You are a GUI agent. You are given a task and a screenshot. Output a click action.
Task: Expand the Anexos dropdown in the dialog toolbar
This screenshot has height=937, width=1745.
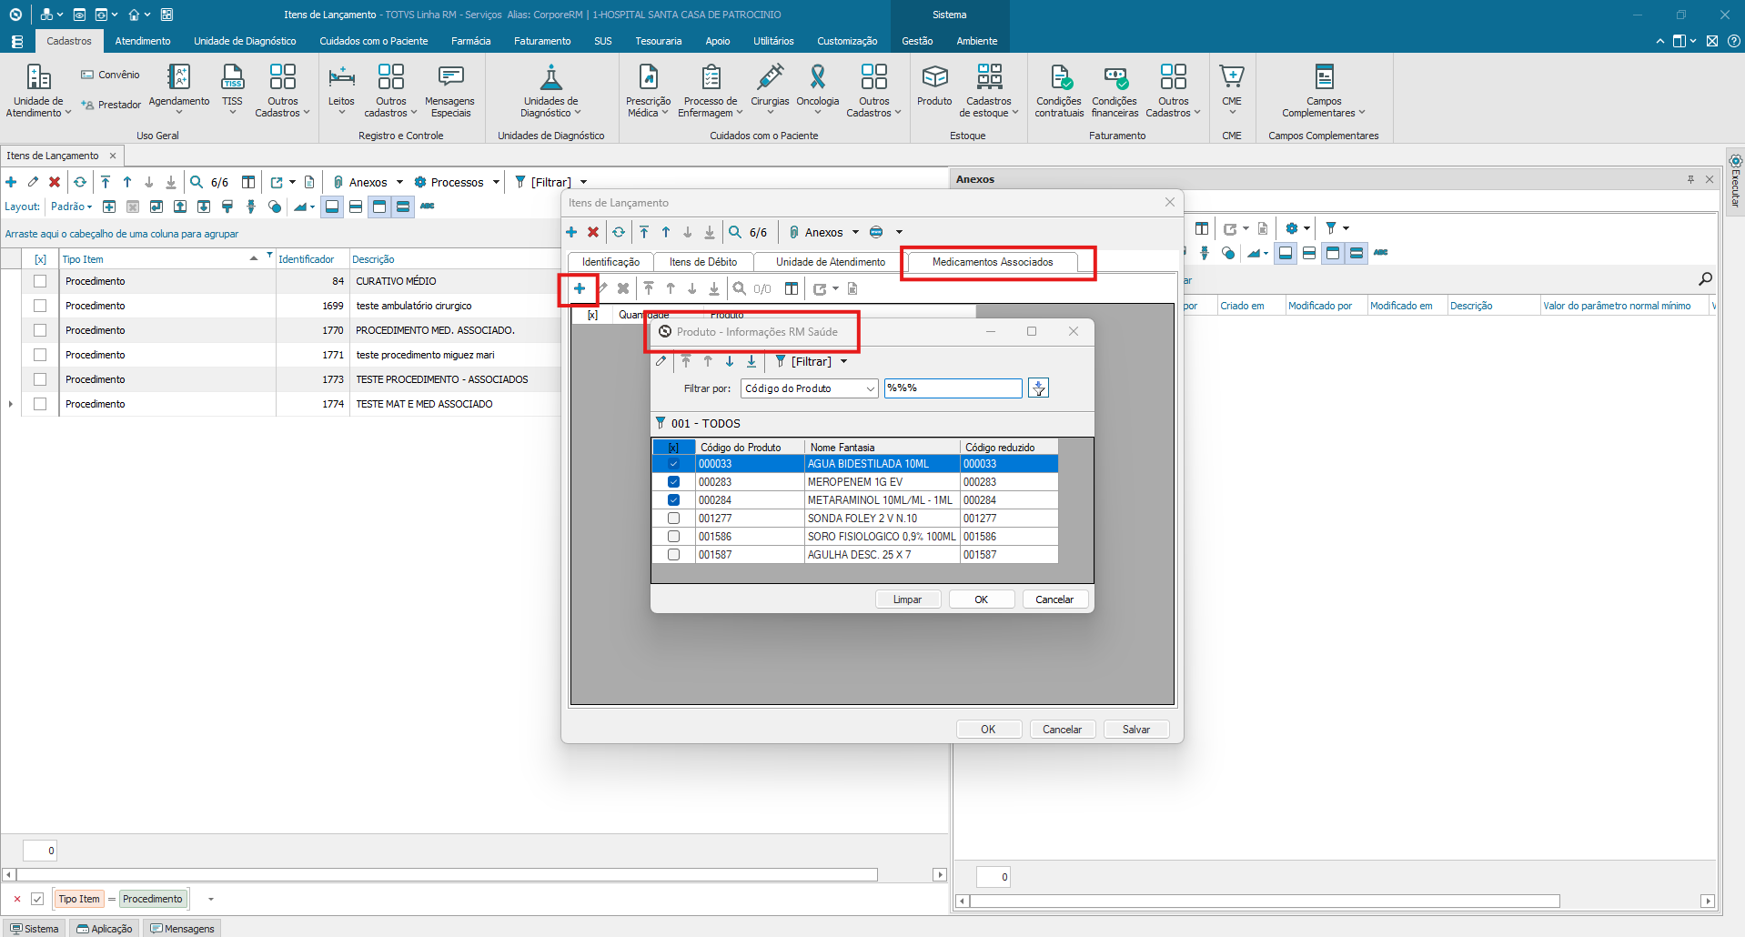[x=855, y=232]
